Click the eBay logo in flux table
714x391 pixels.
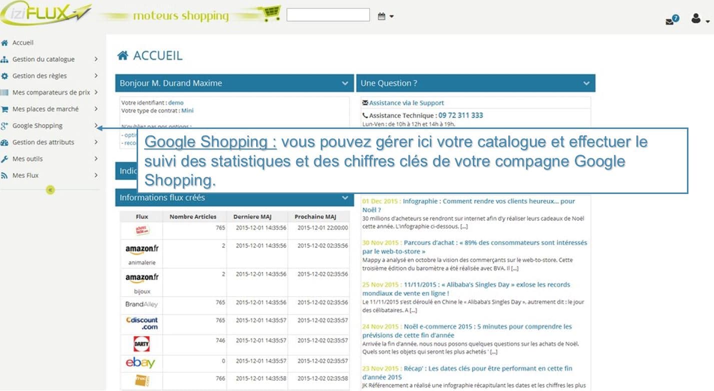(141, 362)
